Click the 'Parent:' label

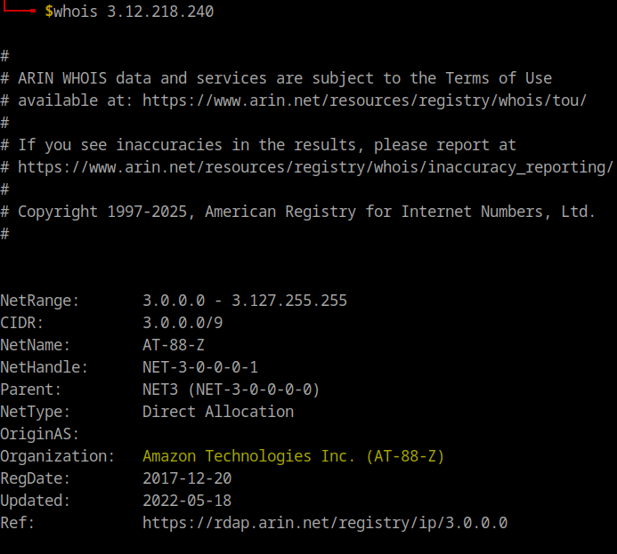30,389
